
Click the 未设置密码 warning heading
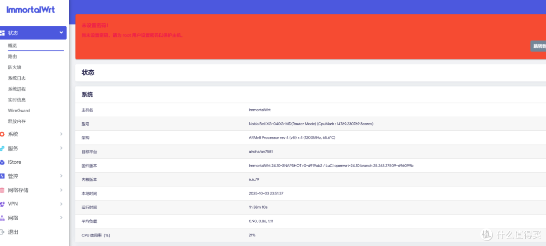pos(95,25)
